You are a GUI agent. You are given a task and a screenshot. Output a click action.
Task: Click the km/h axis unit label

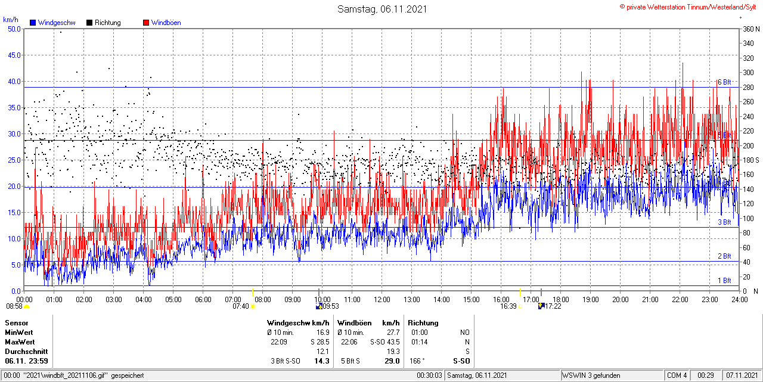[11, 20]
